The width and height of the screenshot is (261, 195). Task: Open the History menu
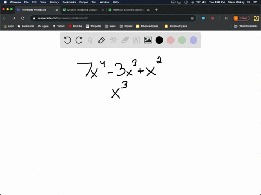point(54,2)
